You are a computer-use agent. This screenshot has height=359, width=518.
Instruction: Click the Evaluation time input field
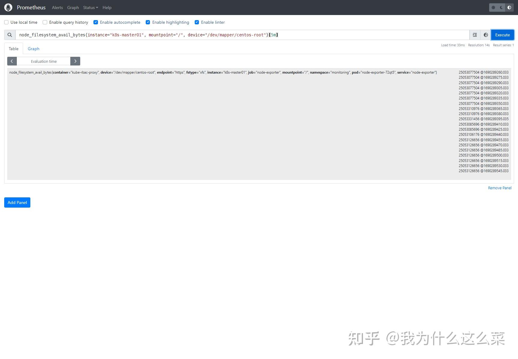[x=44, y=61]
